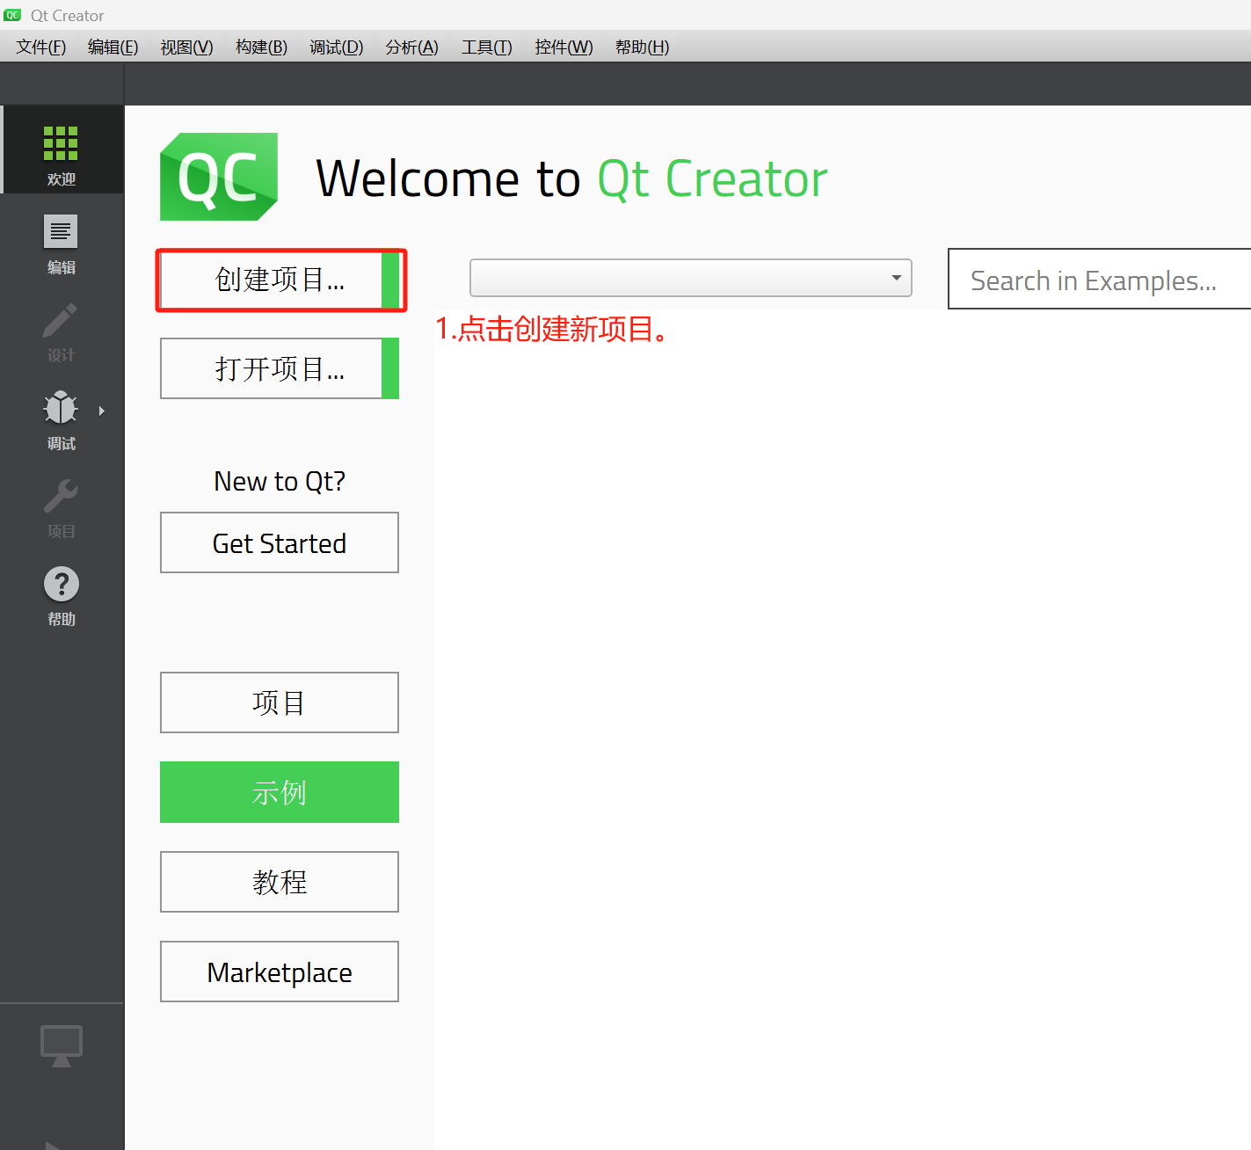
Task: Open the 工具(T) menu
Action: click(x=485, y=47)
